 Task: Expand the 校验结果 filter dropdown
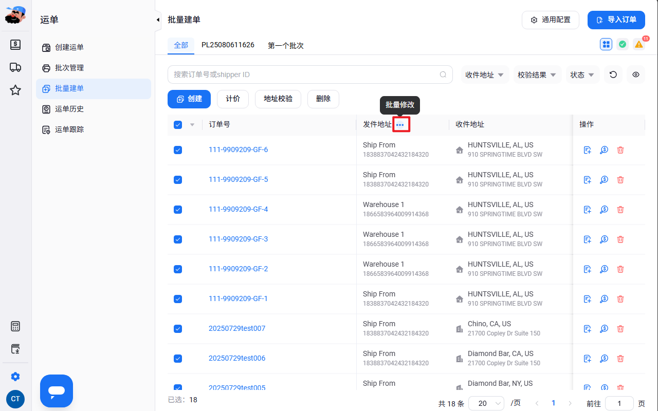538,74
